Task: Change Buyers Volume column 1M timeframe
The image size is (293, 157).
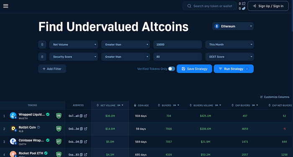Action: 218,105
